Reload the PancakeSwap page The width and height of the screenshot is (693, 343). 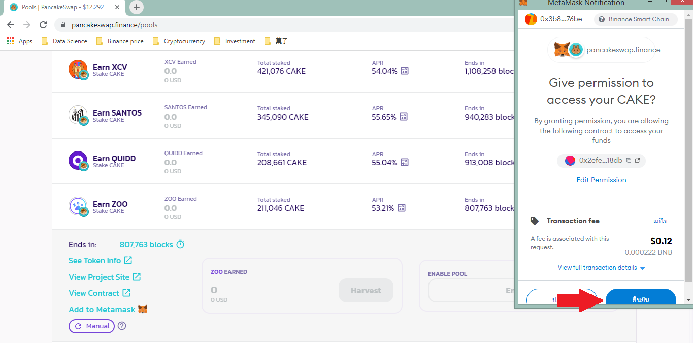pyautogui.click(x=43, y=25)
